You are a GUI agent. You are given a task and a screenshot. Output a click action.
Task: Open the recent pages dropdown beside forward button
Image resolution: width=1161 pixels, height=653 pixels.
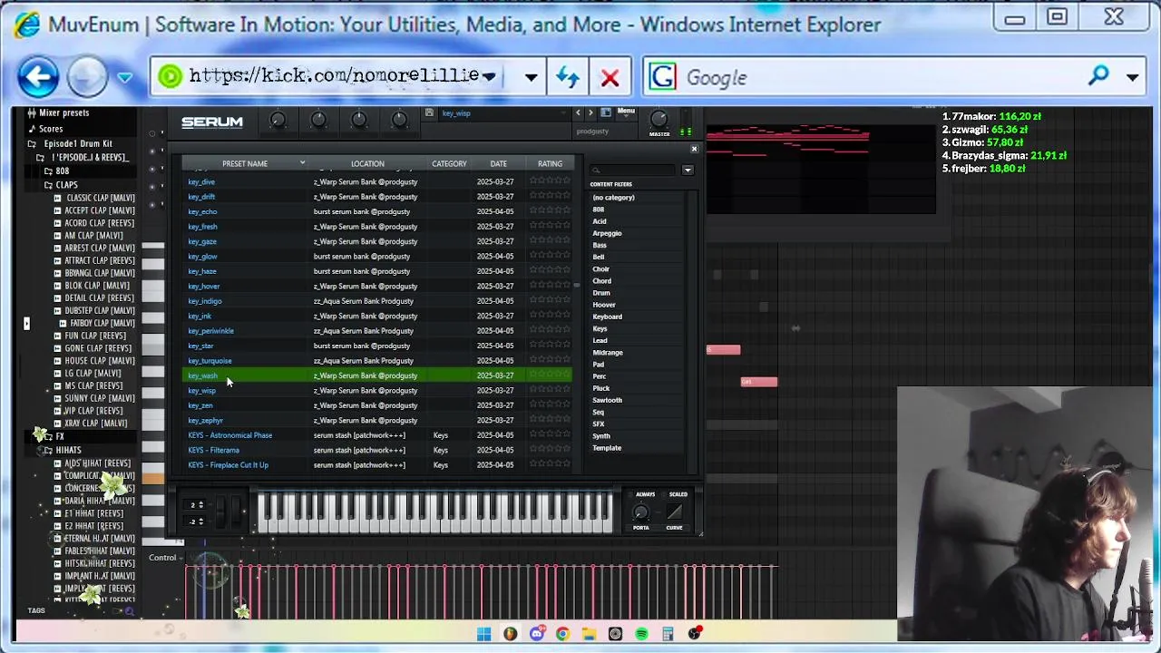[x=124, y=78]
